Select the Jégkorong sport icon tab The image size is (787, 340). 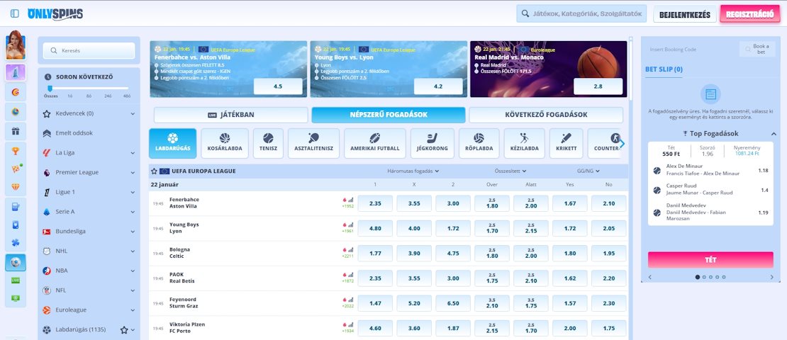click(432, 143)
